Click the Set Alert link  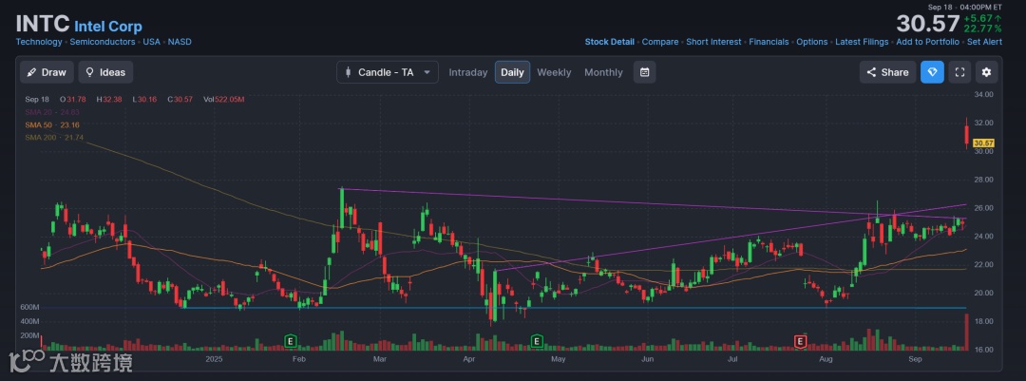(x=985, y=41)
